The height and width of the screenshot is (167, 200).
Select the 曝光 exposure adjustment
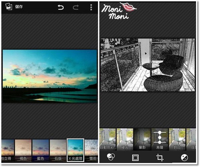125,139
